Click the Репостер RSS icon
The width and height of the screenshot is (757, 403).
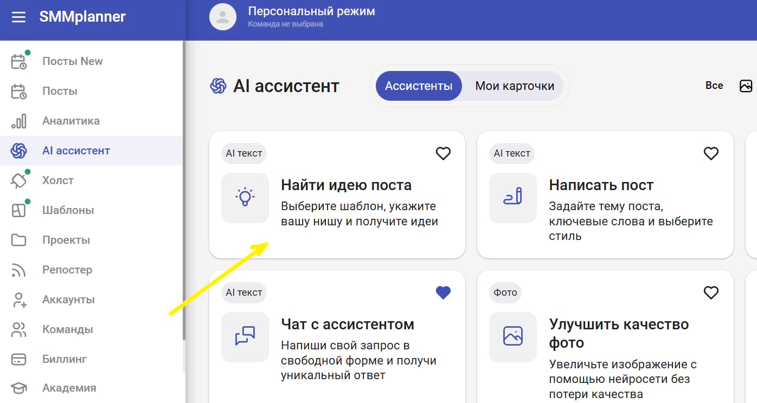click(19, 270)
